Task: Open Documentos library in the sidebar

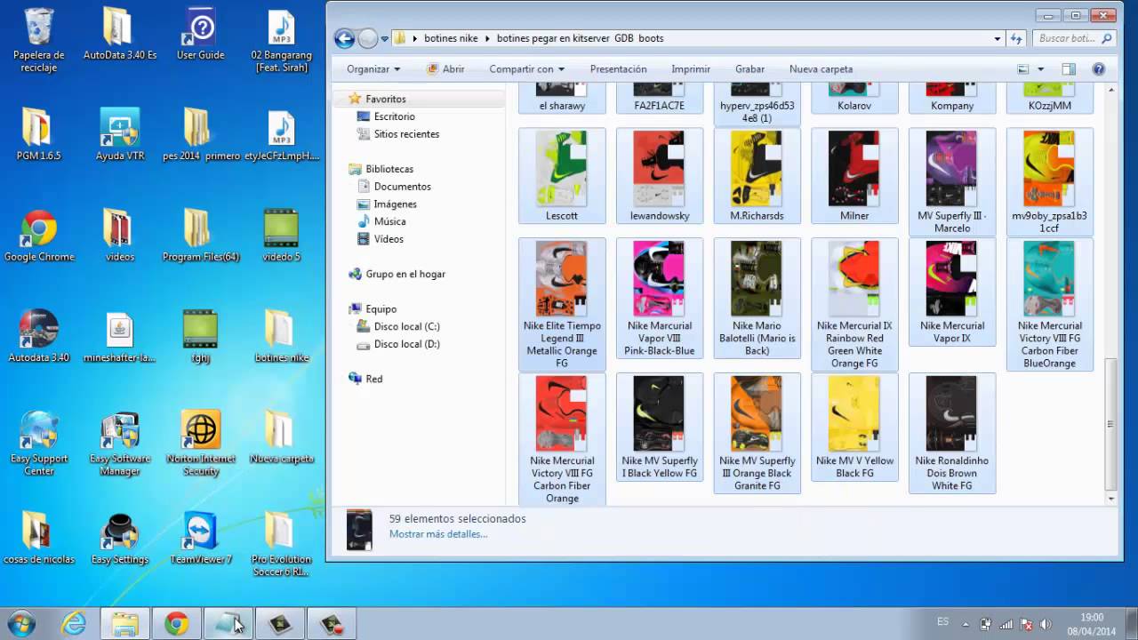Action: [402, 187]
